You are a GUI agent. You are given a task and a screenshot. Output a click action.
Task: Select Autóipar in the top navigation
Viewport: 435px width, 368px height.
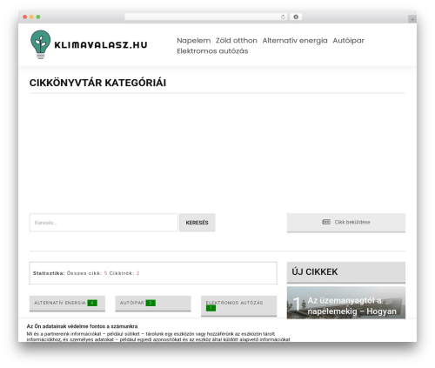[x=348, y=41]
